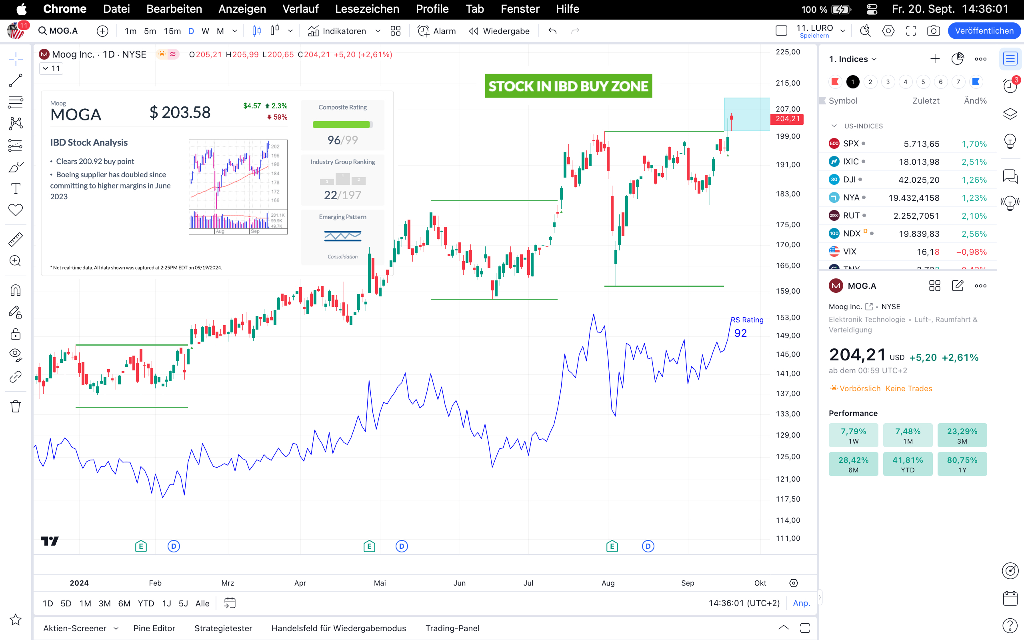
Task: Collapse the US-INDICES section
Action: [x=834, y=126]
